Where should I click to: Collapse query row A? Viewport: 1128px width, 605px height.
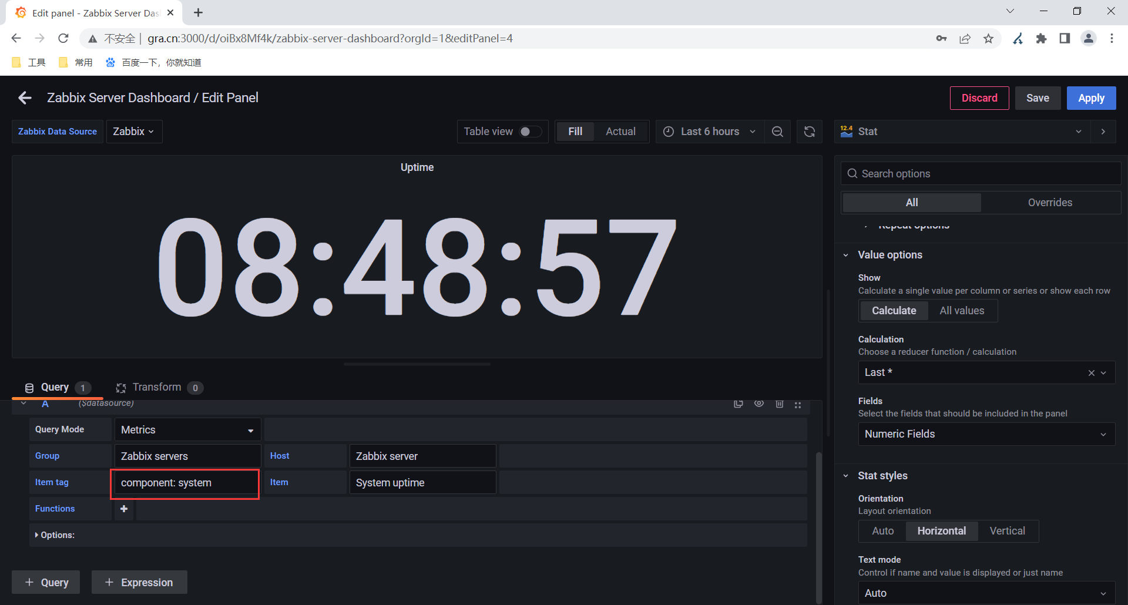click(x=23, y=404)
